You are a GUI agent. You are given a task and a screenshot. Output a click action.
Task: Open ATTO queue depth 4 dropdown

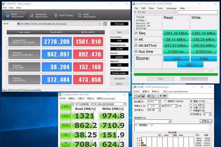(208, 115)
